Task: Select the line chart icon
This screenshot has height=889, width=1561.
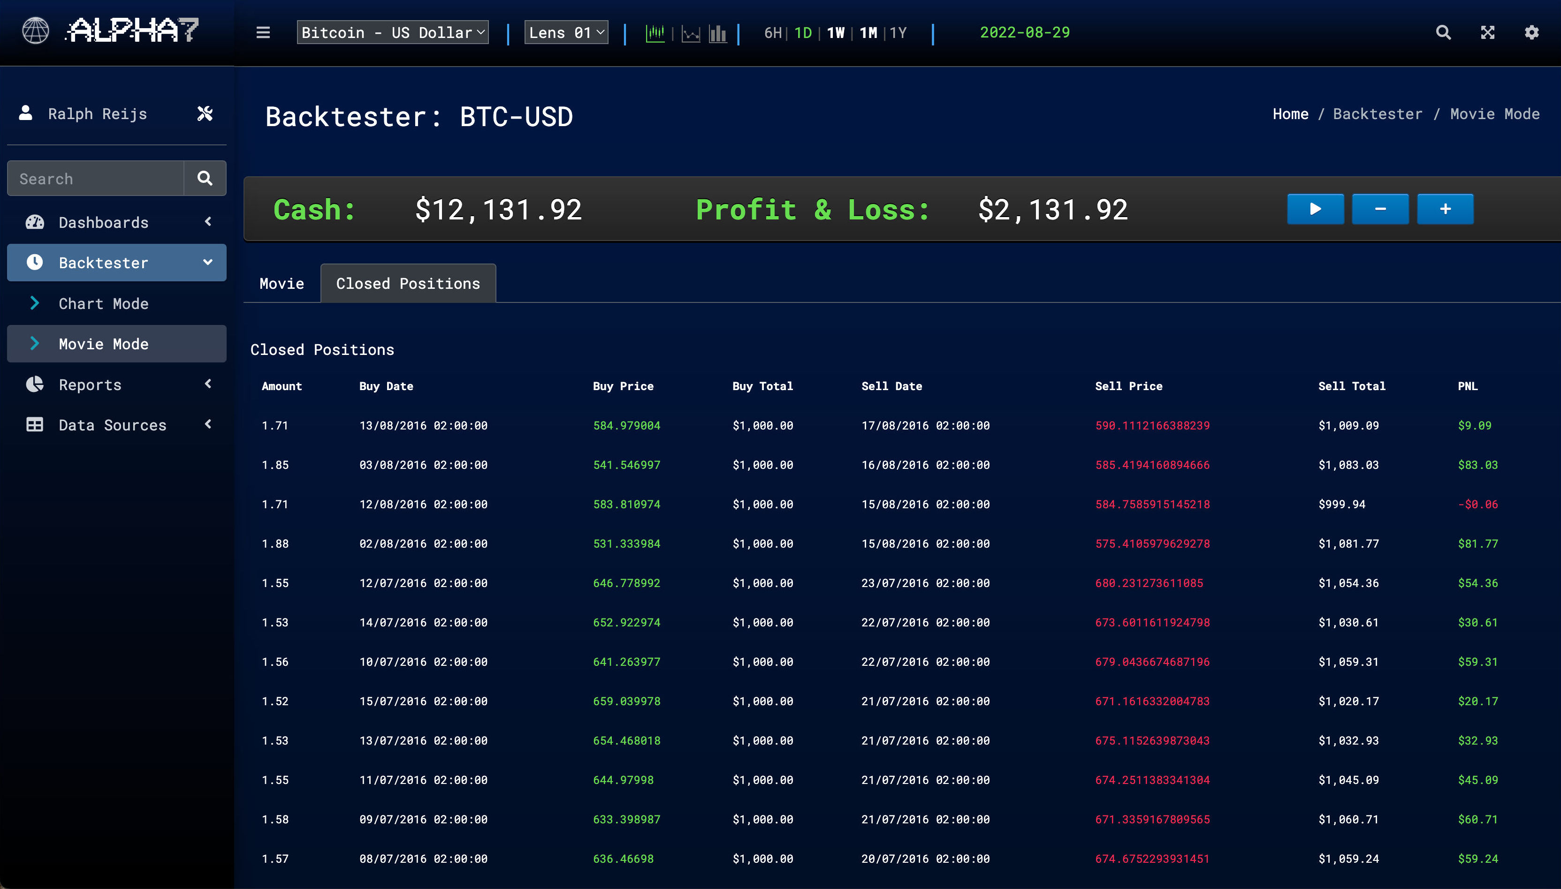Action: [x=690, y=34]
